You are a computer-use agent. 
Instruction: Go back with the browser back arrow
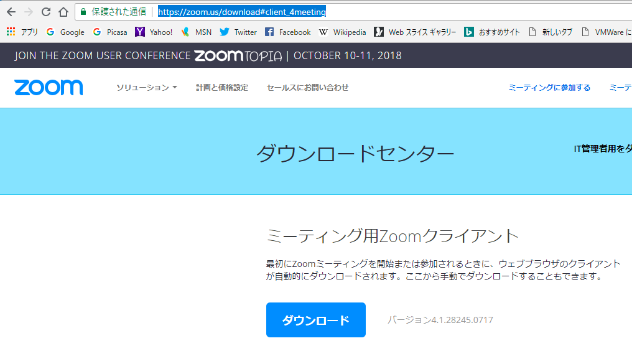(x=11, y=12)
